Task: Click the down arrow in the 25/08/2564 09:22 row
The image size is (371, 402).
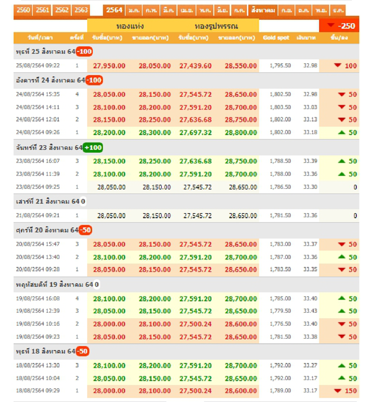Action: coord(338,65)
